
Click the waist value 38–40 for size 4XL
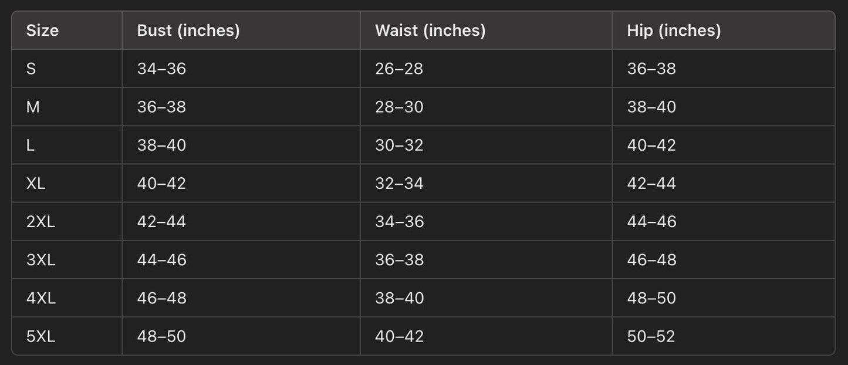tap(399, 298)
